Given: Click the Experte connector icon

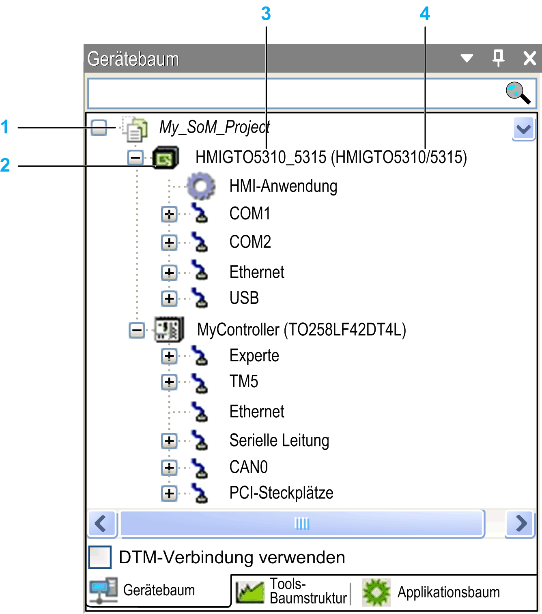Looking at the screenshot, I should click(x=200, y=355).
